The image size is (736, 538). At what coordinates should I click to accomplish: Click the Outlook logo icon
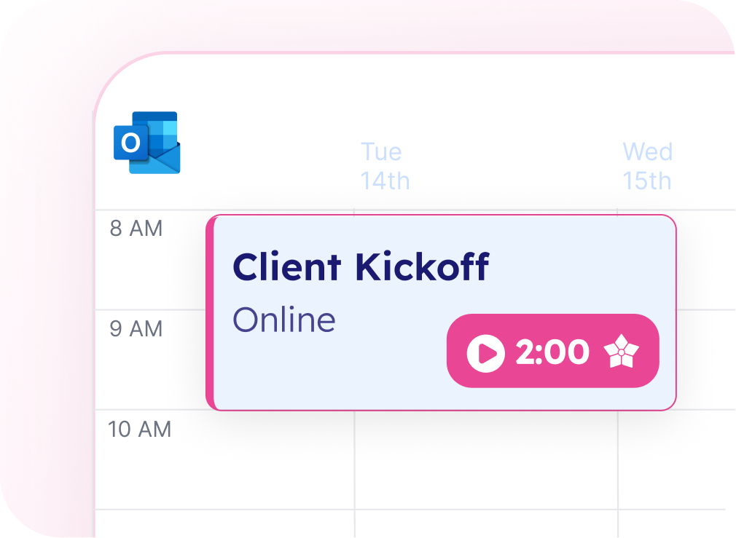pyautogui.click(x=147, y=143)
